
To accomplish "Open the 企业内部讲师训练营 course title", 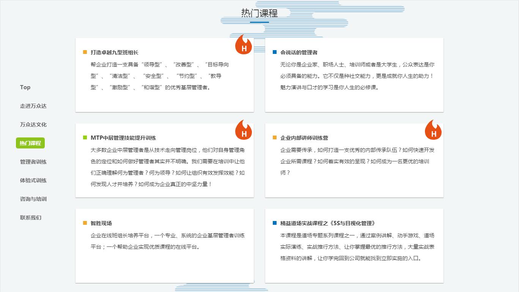I will (304, 138).
